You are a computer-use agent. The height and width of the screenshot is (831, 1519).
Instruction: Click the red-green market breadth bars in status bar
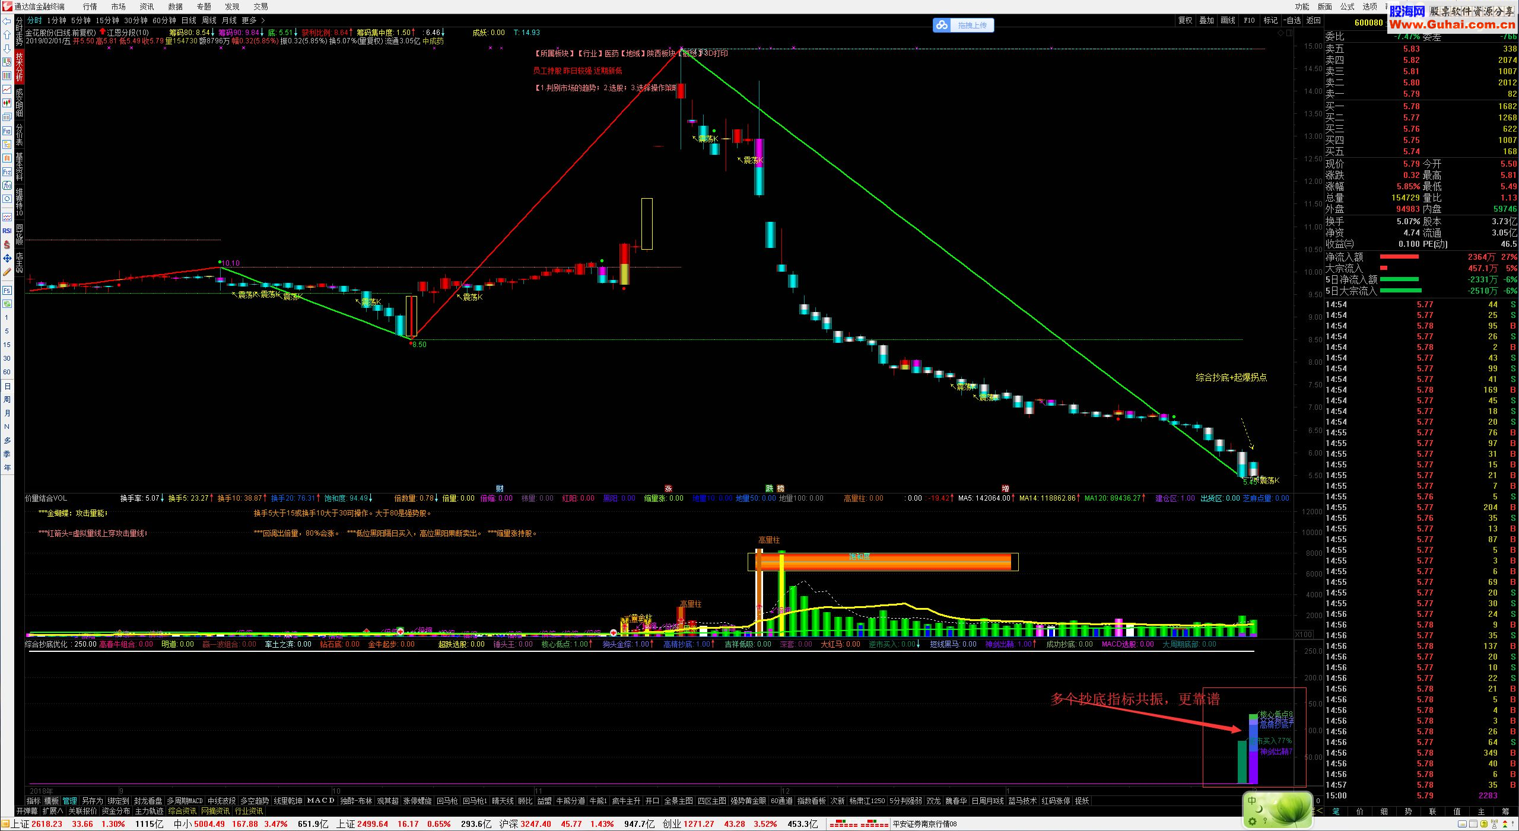coord(859,824)
